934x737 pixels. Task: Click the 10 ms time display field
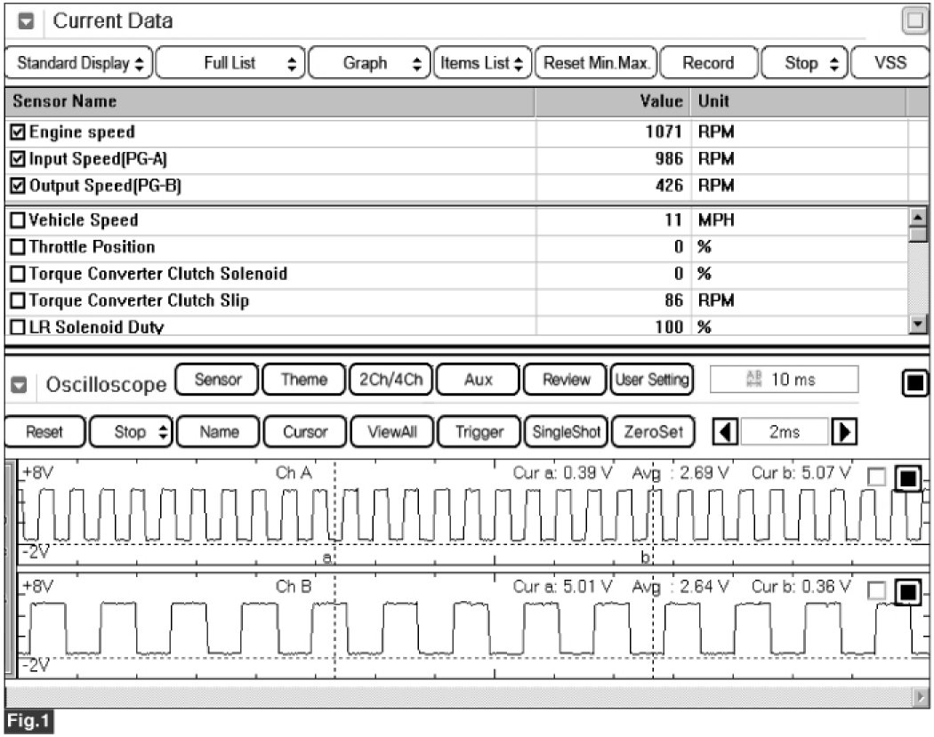pos(784,380)
